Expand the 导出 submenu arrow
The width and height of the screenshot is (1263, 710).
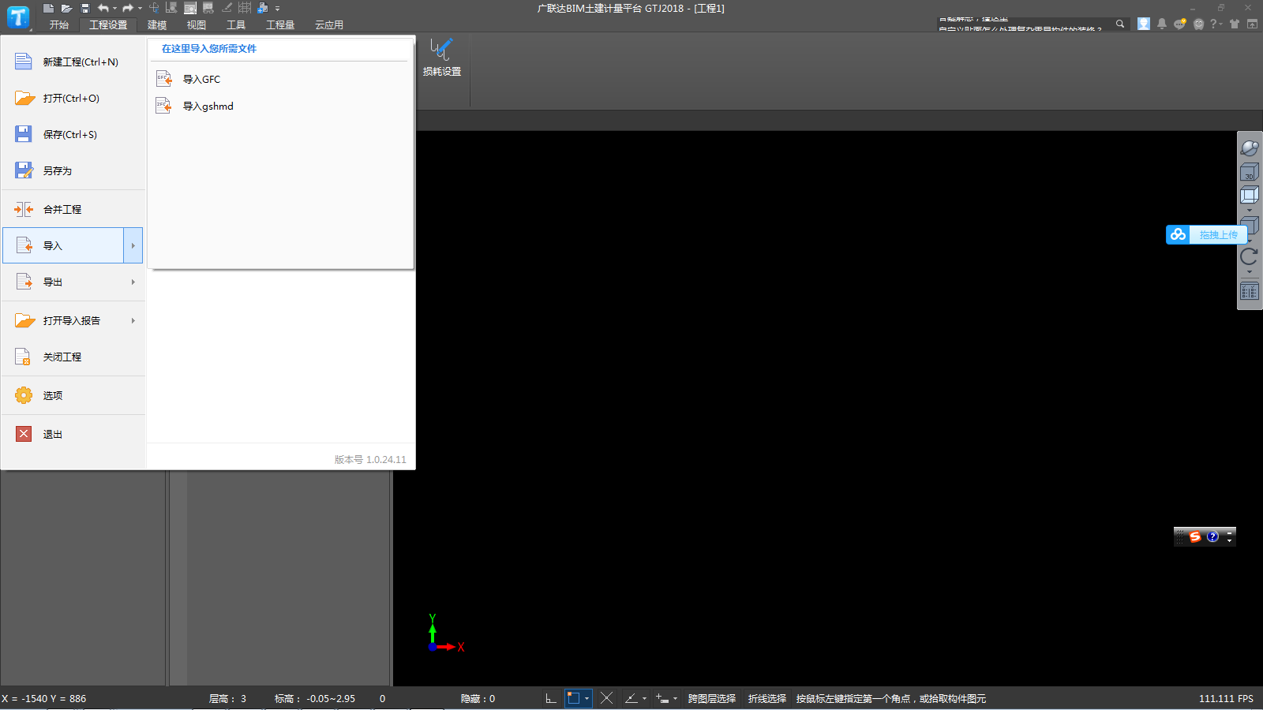pyautogui.click(x=133, y=282)
